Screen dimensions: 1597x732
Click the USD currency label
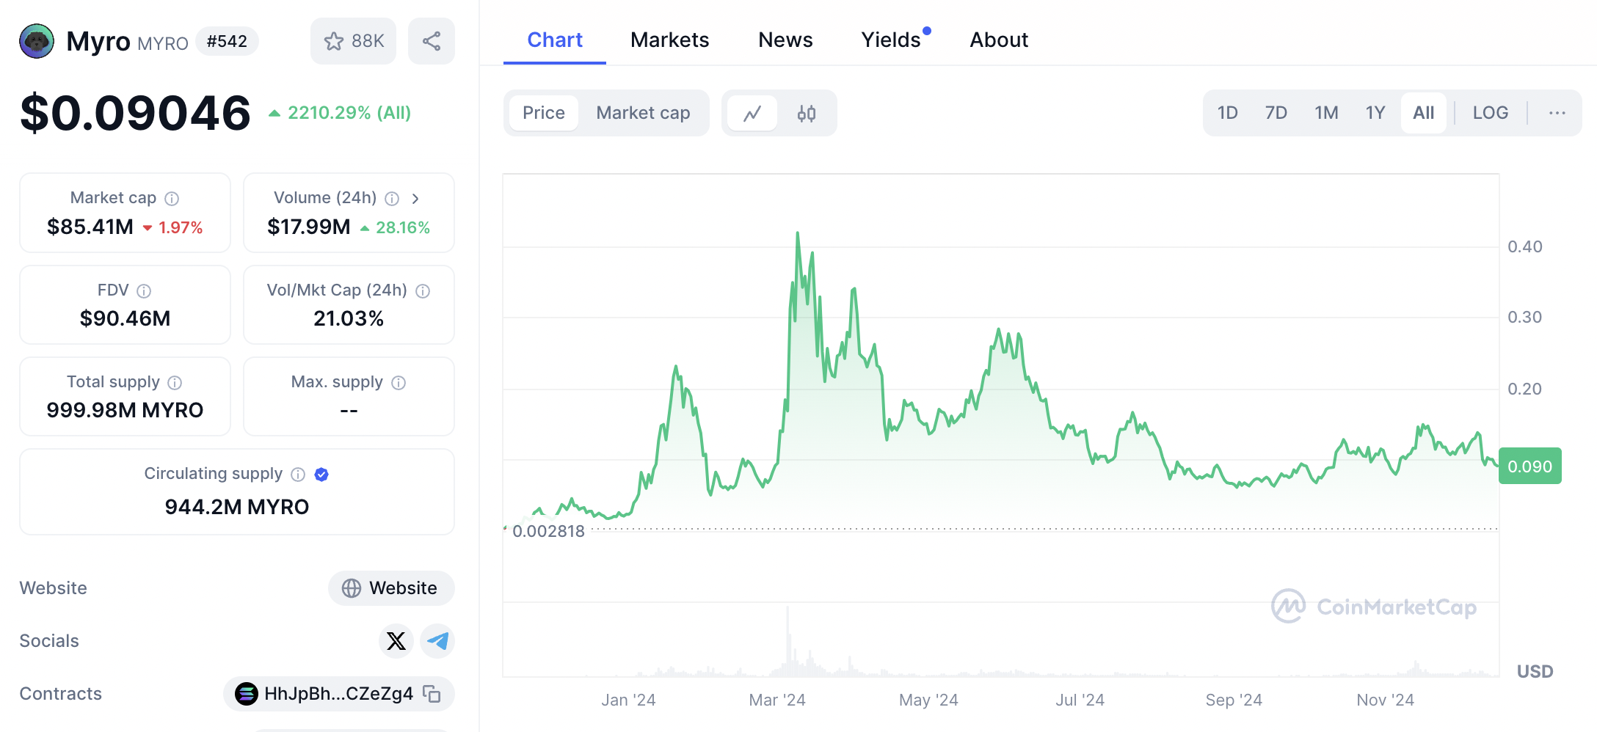click(1535, 672)
